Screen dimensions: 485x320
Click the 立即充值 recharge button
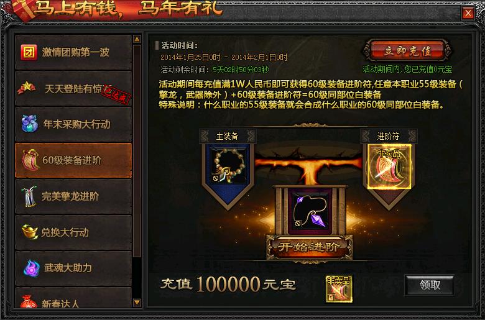(x=407, y=51)
